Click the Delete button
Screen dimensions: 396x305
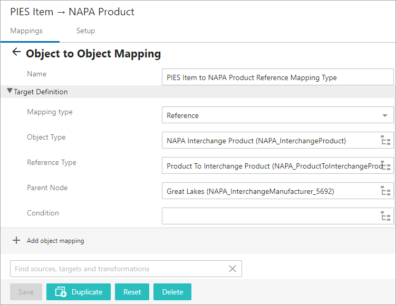(x=172, y=292)
